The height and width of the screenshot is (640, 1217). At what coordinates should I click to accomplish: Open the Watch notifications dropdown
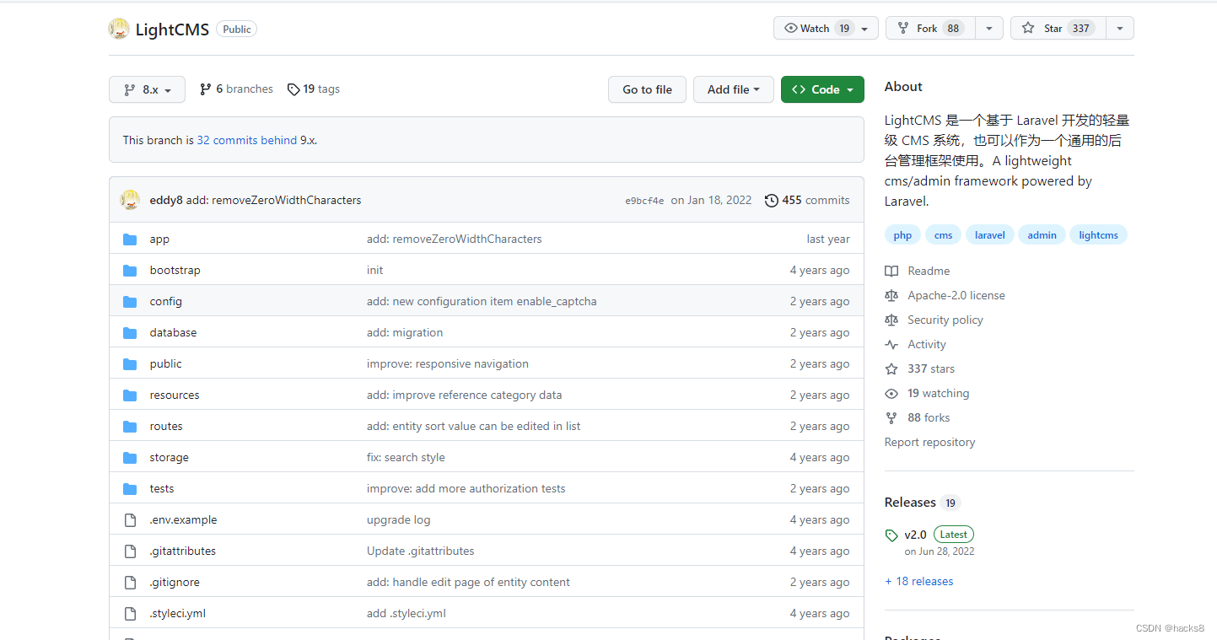[826, 28]
